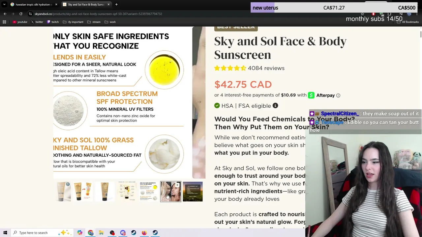422x237 pixels.
Task: Select the Sky and Sol Face & Body tab
Action: 86,5
